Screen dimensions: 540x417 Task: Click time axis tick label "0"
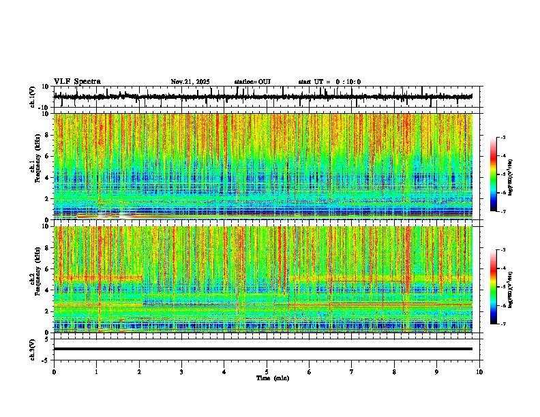point(54,372)
